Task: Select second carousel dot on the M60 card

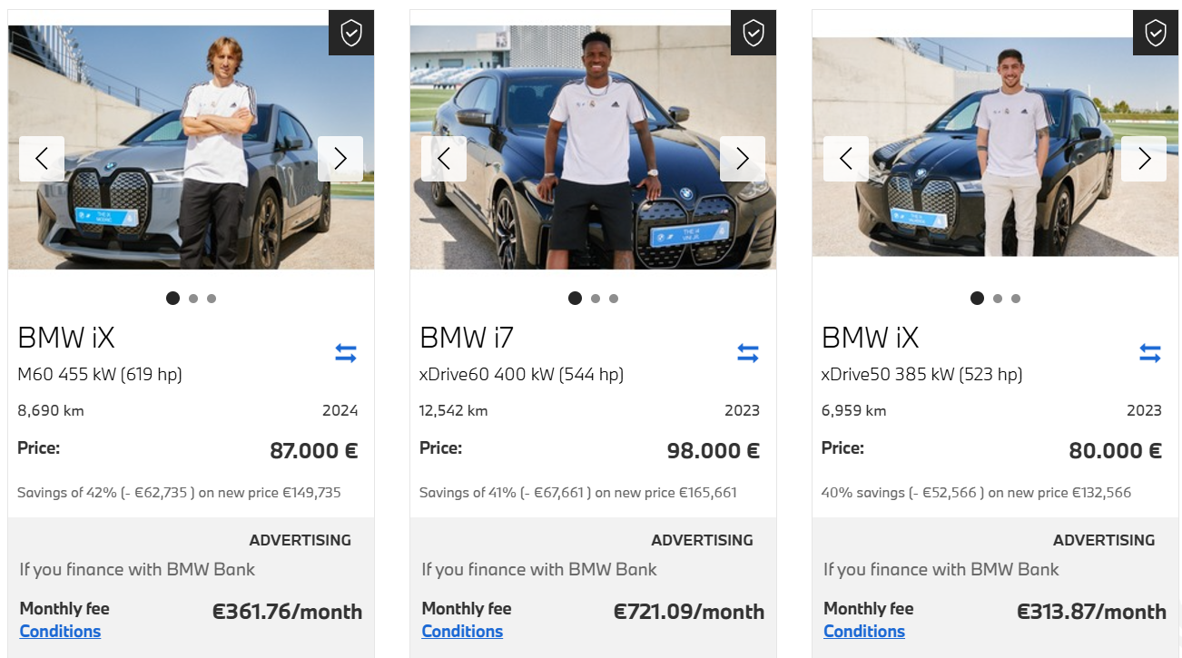Action: 193,299
